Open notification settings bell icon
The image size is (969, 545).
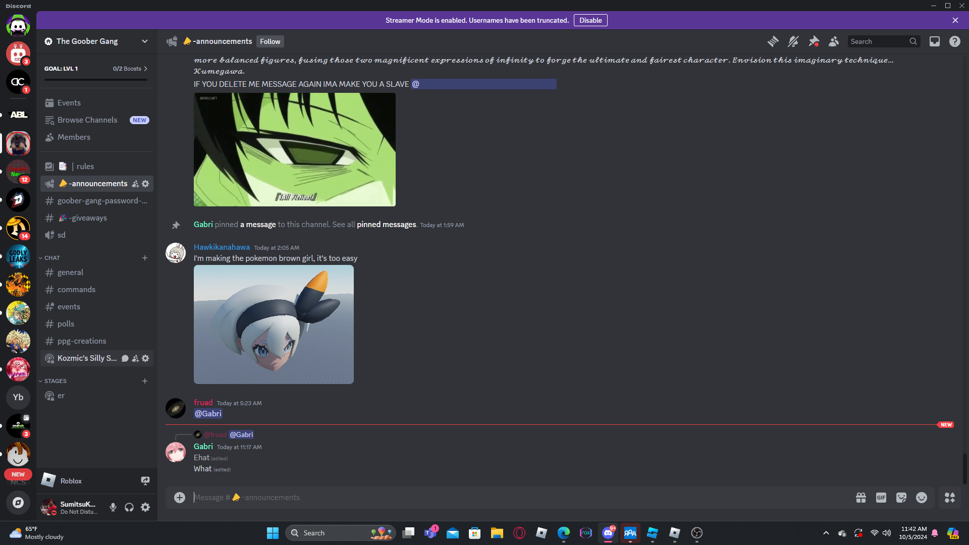pyautogui.click(x=793, y=41)
